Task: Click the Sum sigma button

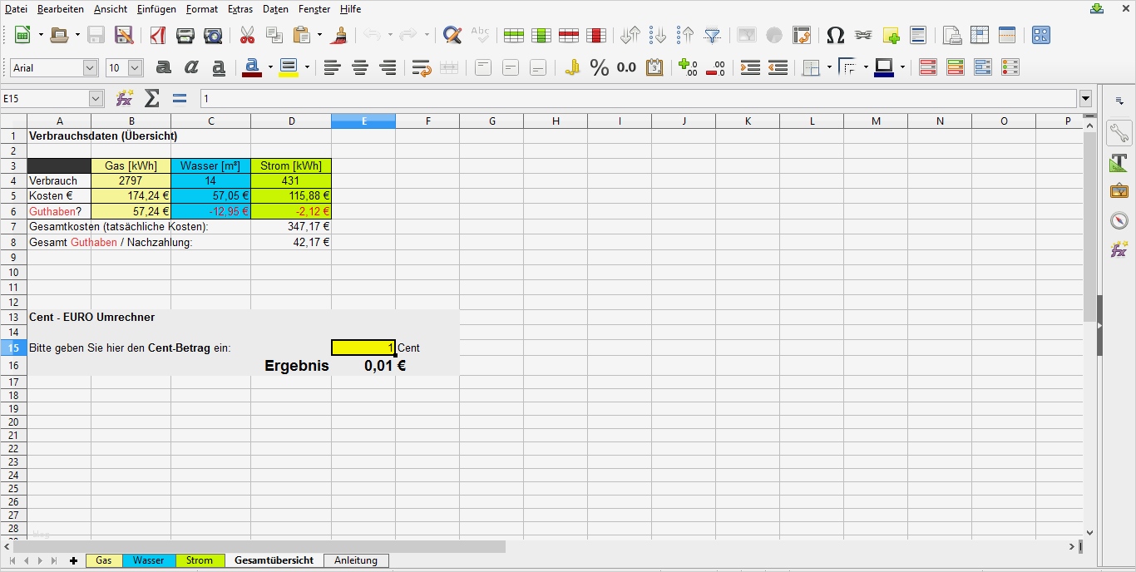Action: (152, 99)
